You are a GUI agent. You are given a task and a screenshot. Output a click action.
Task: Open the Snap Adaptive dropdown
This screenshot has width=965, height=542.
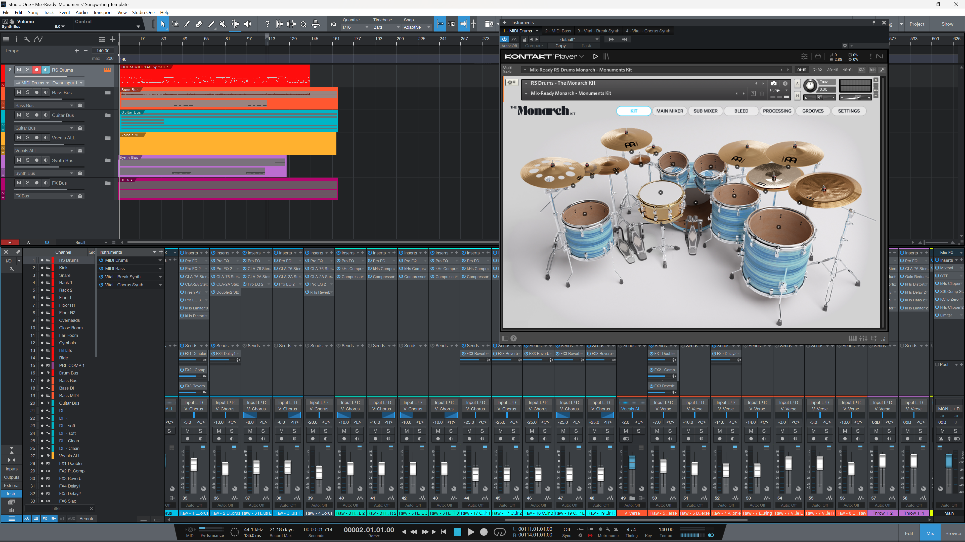click(417, 27)
